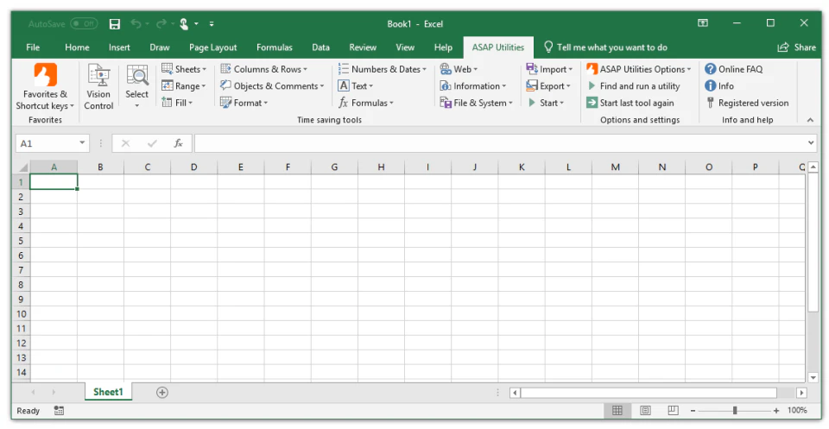Open Favorites & Shortcut keys menu
This screenshot has width=829, height=429.
pyautogui.click(x=45, y=87)
